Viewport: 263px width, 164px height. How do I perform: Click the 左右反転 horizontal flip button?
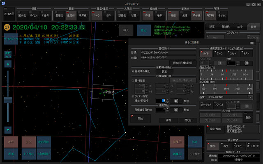43,142
